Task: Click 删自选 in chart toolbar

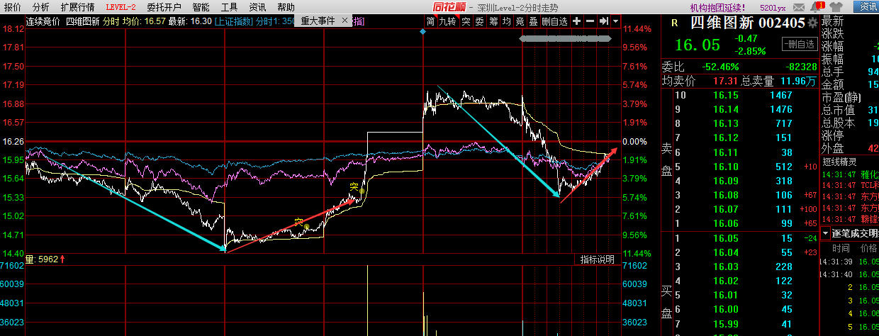Action: pyautogui.click(x=554, y=21)
